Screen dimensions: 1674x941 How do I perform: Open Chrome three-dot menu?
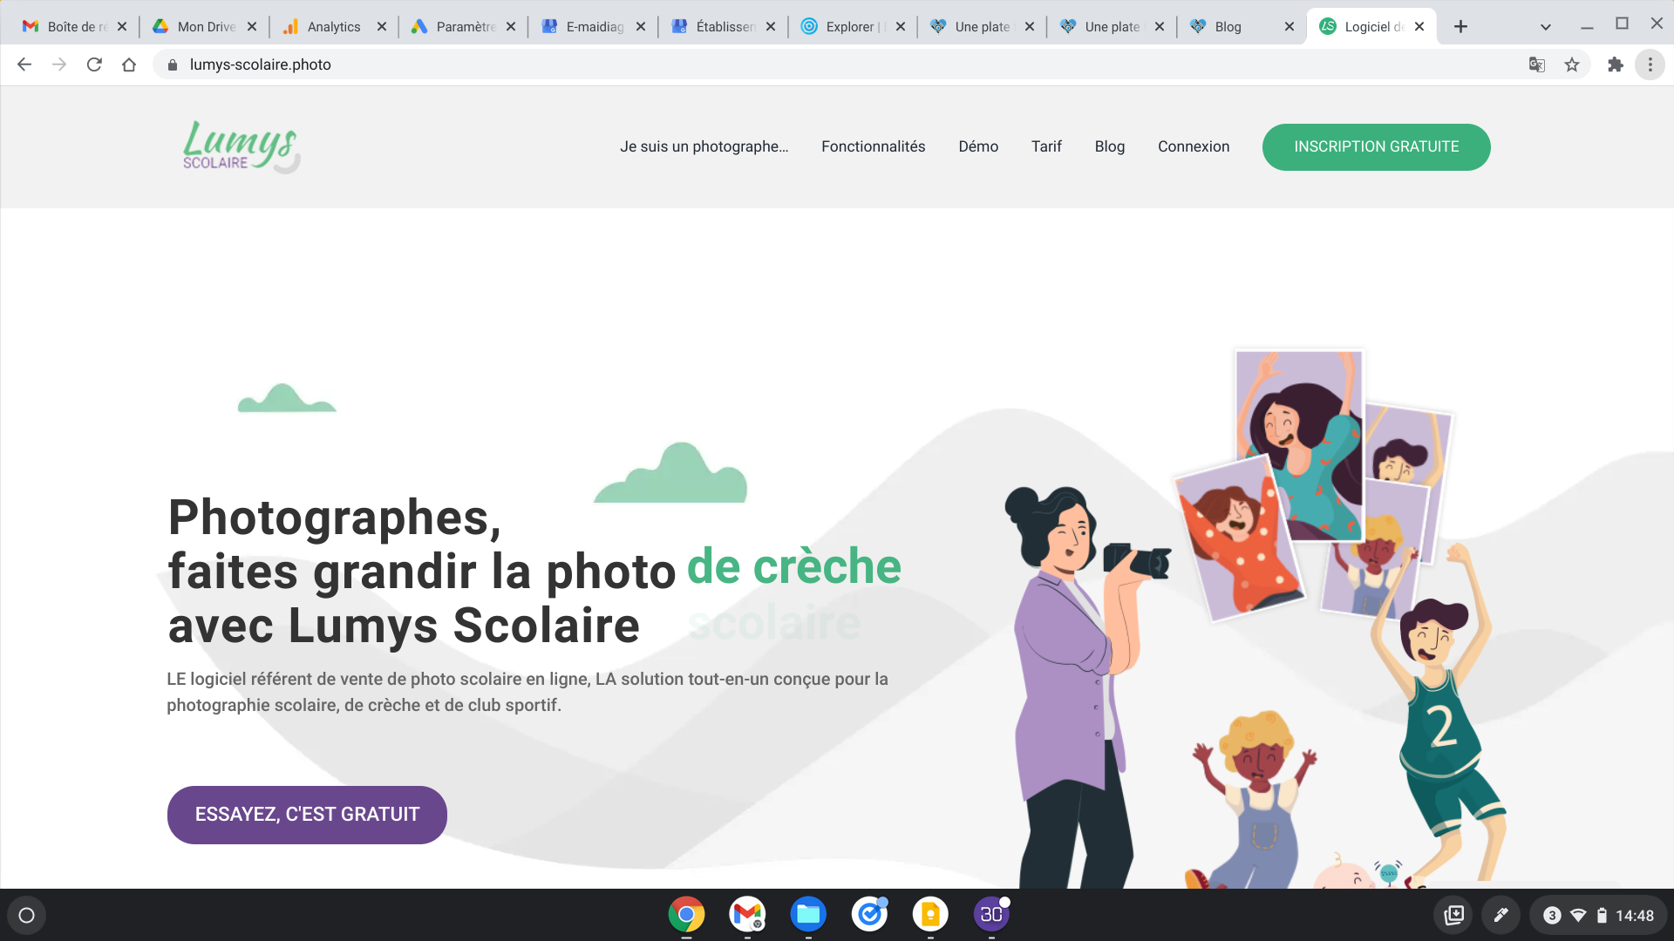click(x=1650, y=64)
